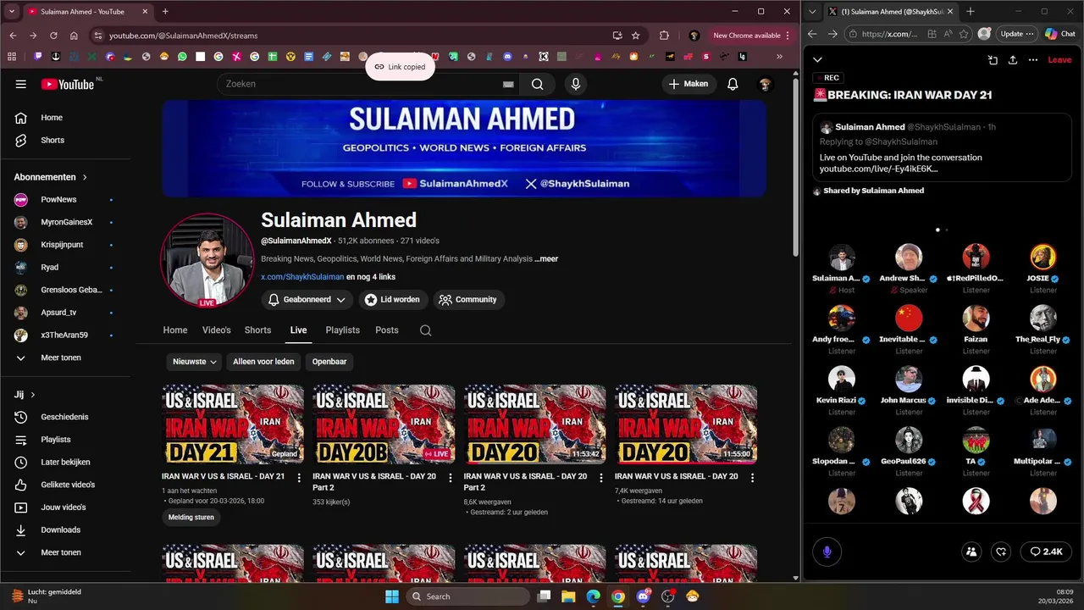Open YouTube notifications bell
Image resolution: width=1084 pixels, height=610 pixels.
click(733, 84)
